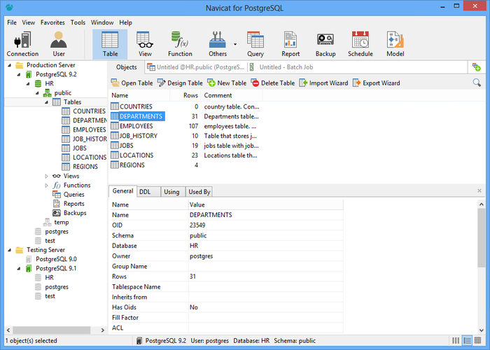Click the tree horizontal scrollbar thumb

[x=52, y=330]
